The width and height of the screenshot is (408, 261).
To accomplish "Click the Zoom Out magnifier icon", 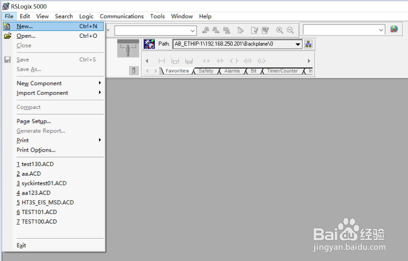I will pos(290,30).
